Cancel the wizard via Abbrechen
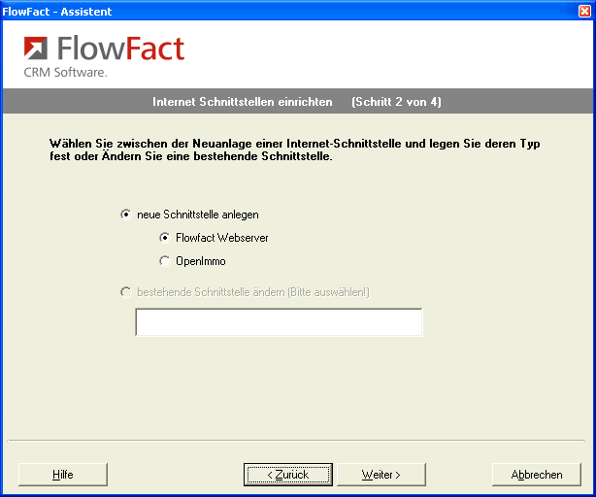Viewport: 596px width, 497px height. (x=537, y=475)
